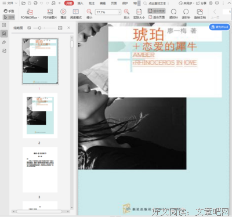Switch to the 批注 tab

pos(92,3)
